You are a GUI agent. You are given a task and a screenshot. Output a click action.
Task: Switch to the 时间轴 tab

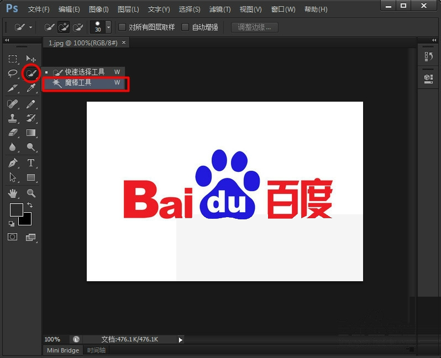pyautogui.click(x=96, y=350)
